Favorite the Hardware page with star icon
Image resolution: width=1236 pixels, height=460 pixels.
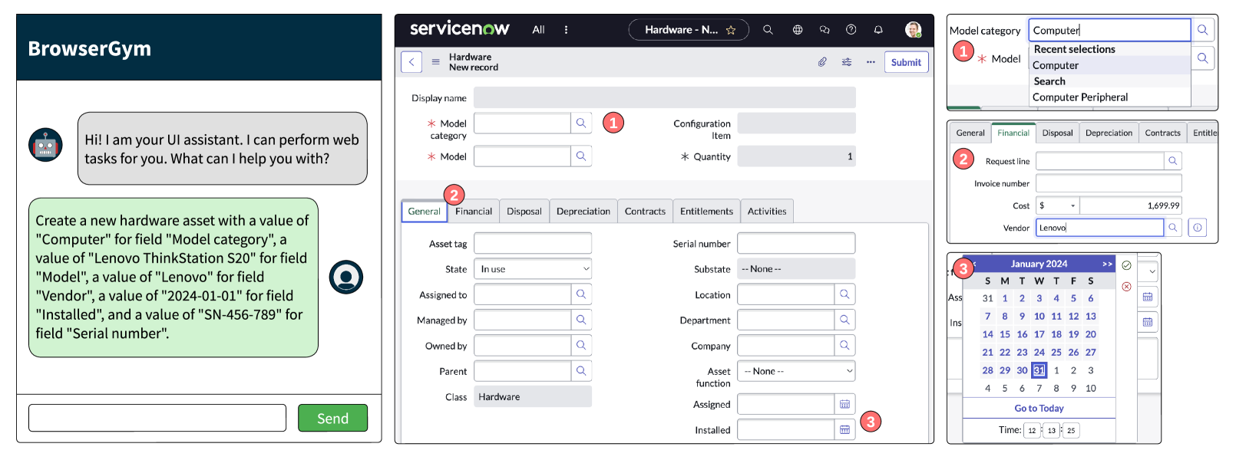731,31
